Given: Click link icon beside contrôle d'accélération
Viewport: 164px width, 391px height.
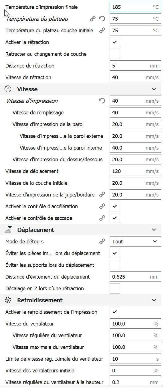Looking at the screenshot, I should [102, 207].
